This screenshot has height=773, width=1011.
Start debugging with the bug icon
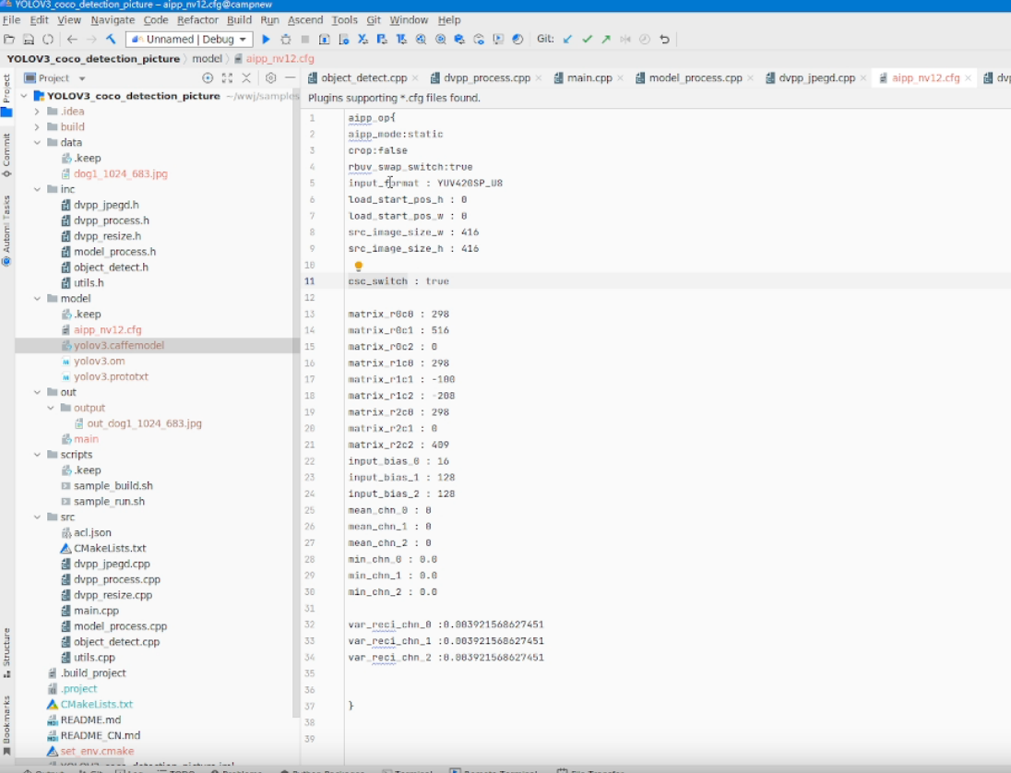(x=286, y=40)
